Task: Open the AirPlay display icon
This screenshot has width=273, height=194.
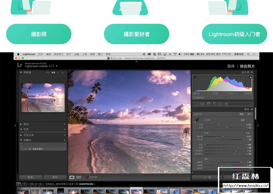Action: pyautogui.click(x=165, y=54)
